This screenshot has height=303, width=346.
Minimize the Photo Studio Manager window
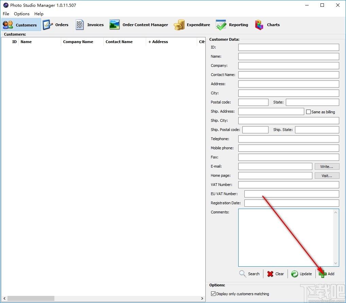307,5
